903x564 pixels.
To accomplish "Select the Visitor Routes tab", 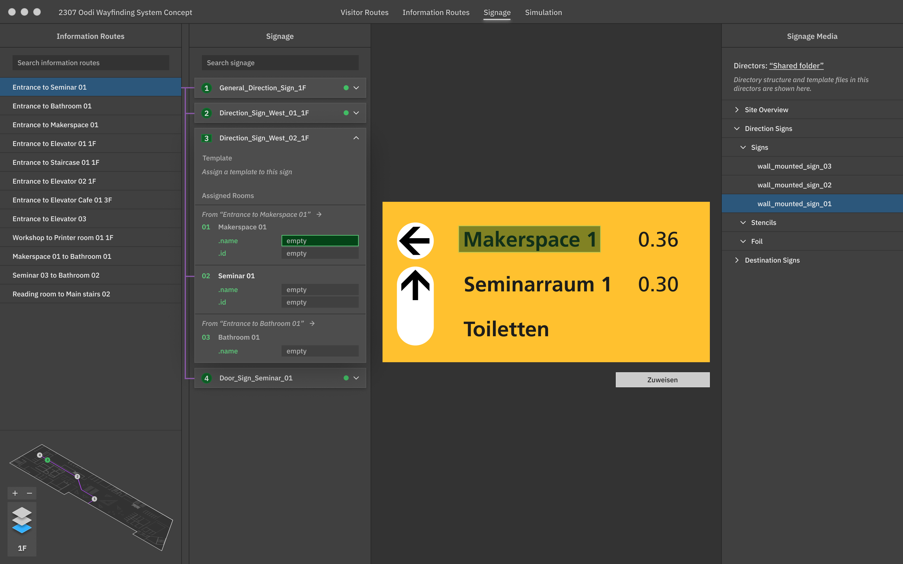I will [364, 12].
